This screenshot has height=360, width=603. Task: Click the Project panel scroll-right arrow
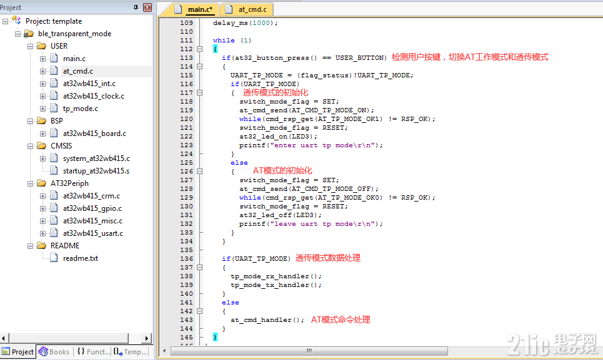pos(146,338)
